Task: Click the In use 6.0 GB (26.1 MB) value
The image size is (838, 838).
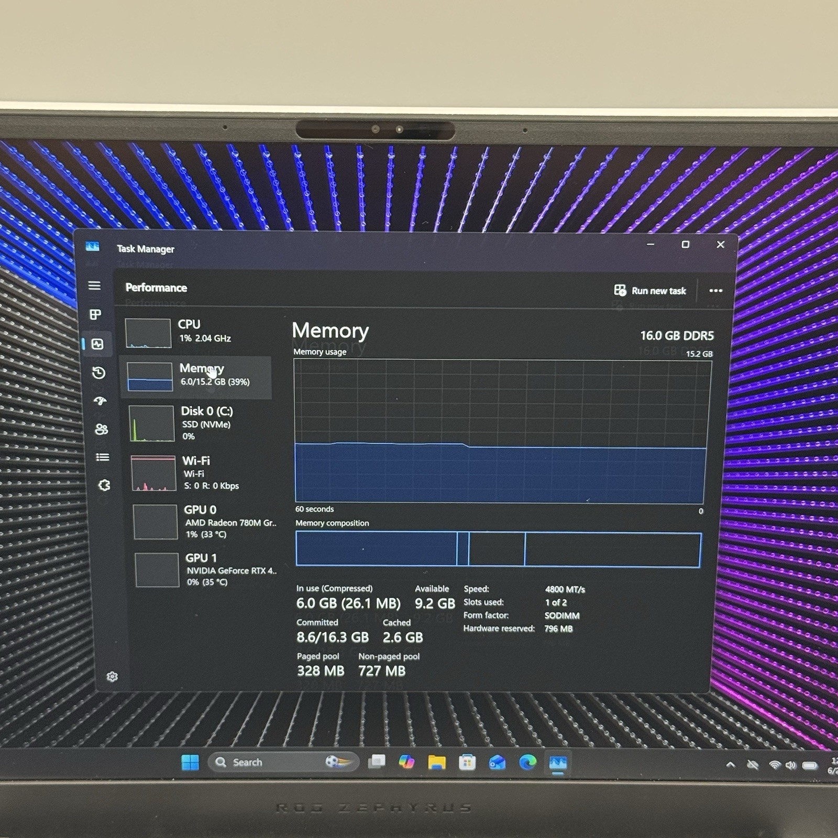Action: click(348, 603)
